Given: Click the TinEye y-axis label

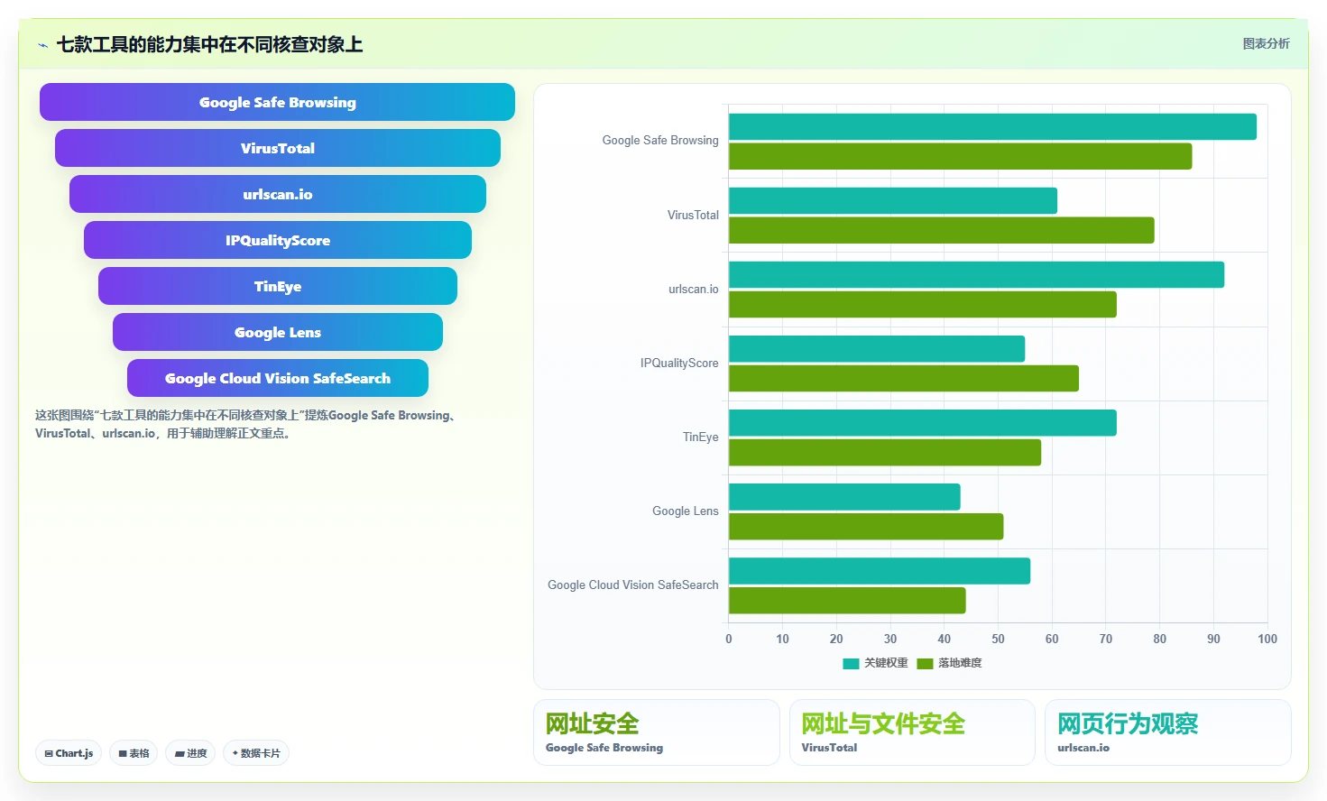Looking at the screenshot, I should [701, 437].
